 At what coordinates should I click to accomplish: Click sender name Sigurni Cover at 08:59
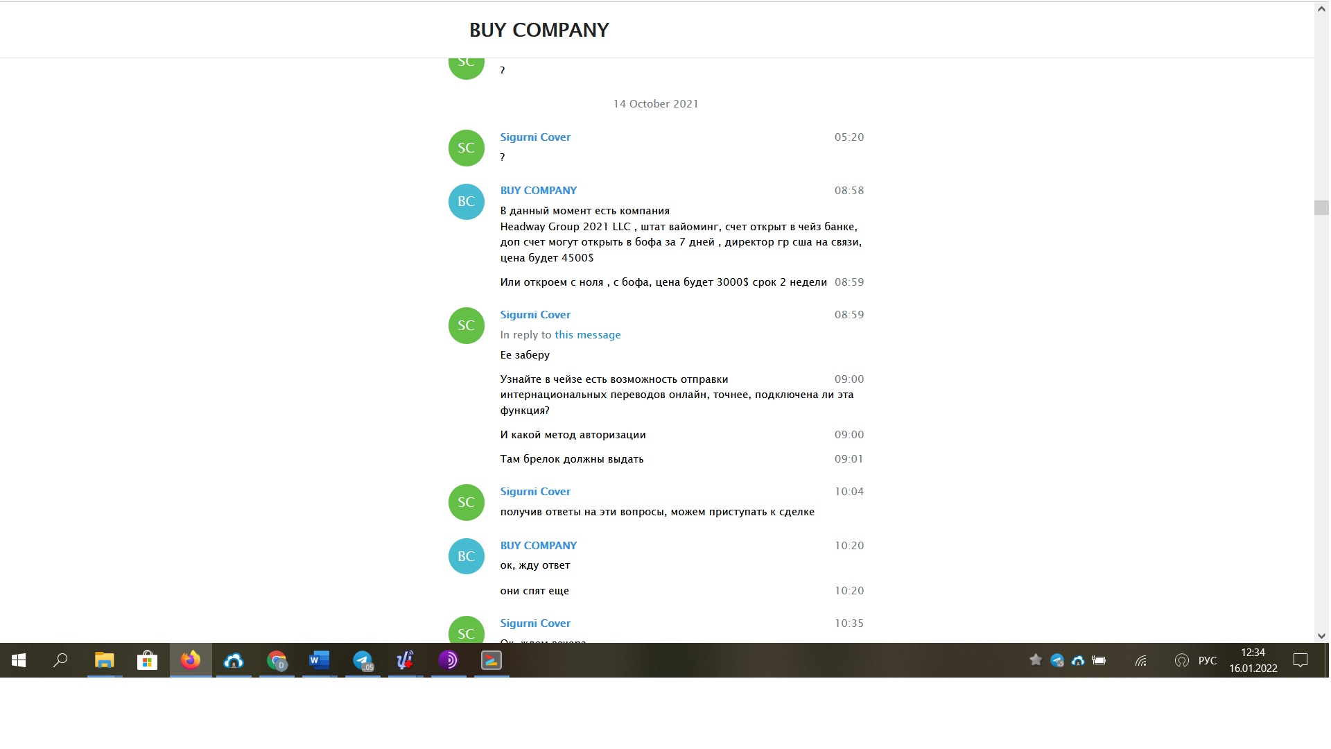pyautogui.click(x=535, y=315)
